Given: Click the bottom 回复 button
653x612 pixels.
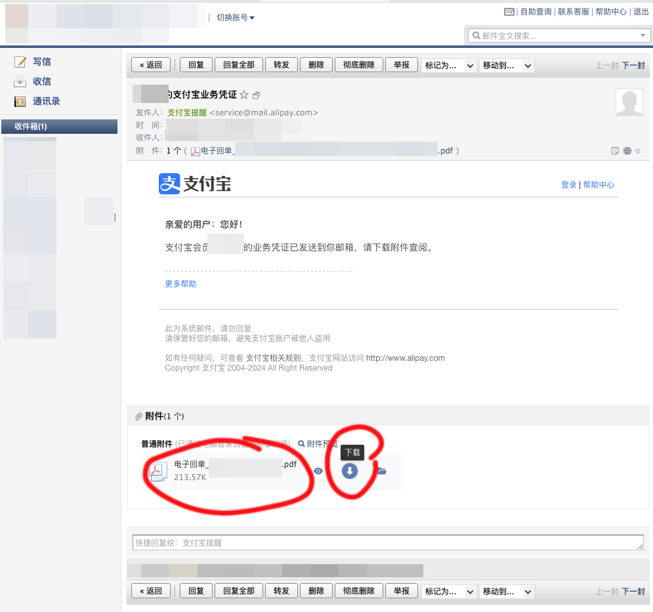Looking at the screenshot, I should (196, 591).
